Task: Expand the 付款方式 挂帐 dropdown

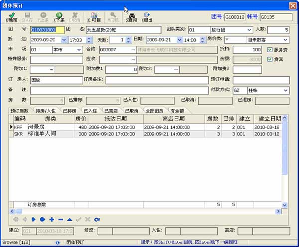Action: tap(285, 90)
